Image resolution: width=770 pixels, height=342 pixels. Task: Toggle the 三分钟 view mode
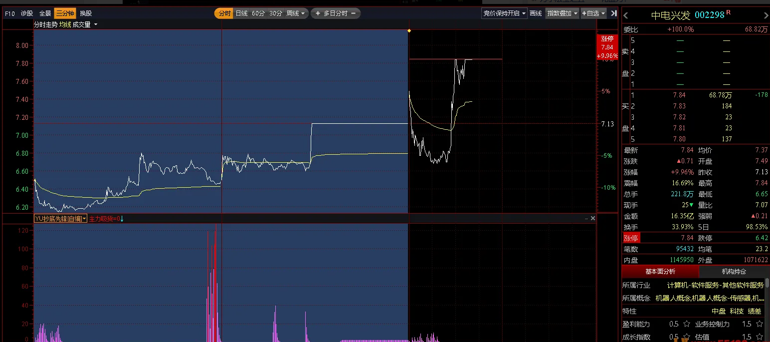[65, 13]
